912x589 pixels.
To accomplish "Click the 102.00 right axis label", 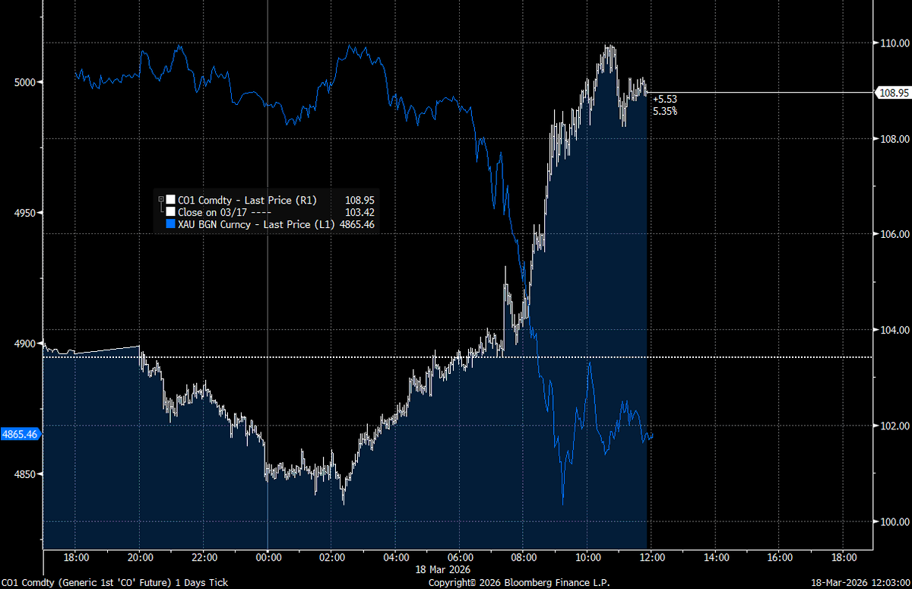I will (895, 426).
